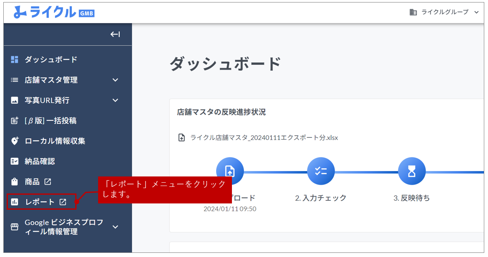Viewport: 488px width, 257px height.
Task: Click the dashboard grid icon in sidebar
Action: click(15, 59)
